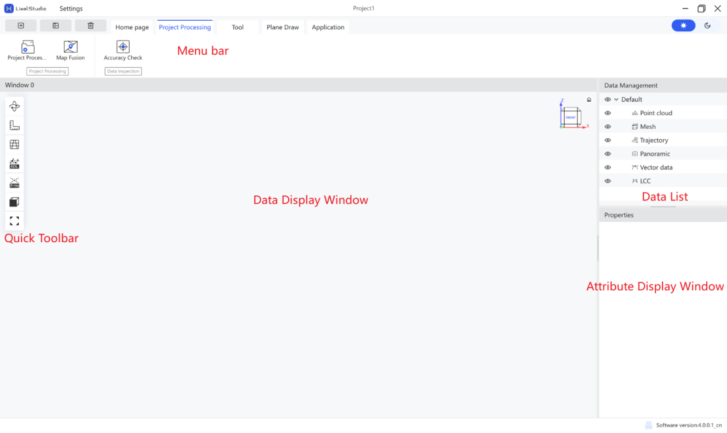Hide the Vector data layer
Screen dimensions: 727x433
pos(608,167)
